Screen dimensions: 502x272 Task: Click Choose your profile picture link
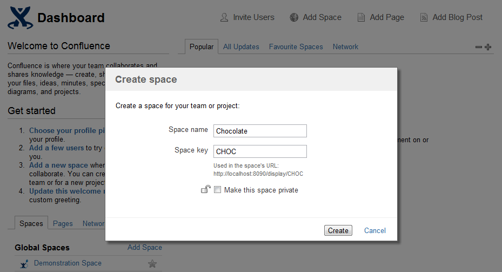coord(67,130)
